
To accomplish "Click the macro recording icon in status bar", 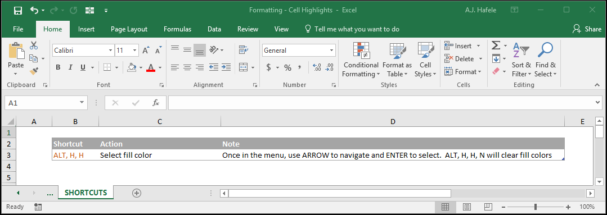I will pos(38,207).
